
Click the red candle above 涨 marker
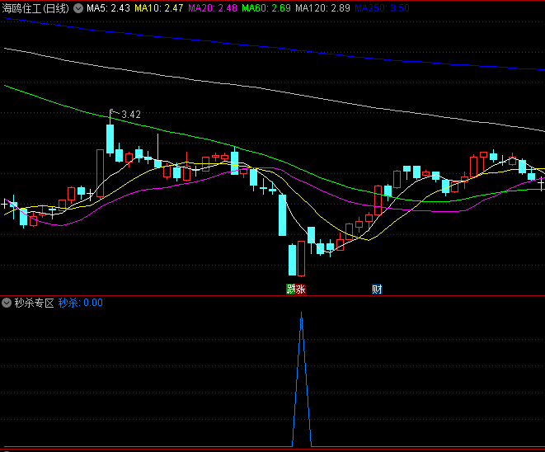click(301, 259)
